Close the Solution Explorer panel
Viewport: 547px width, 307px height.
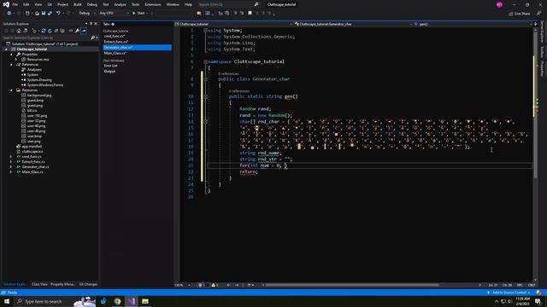(x=96, y=24)
